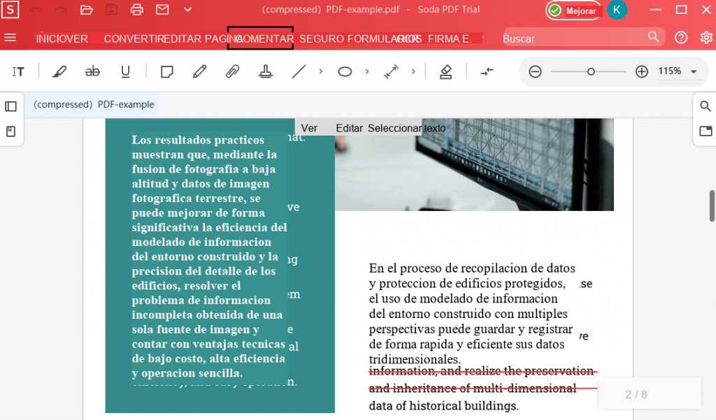
Task: Open the FIRMA E. tab
Action: click(450, 39)
